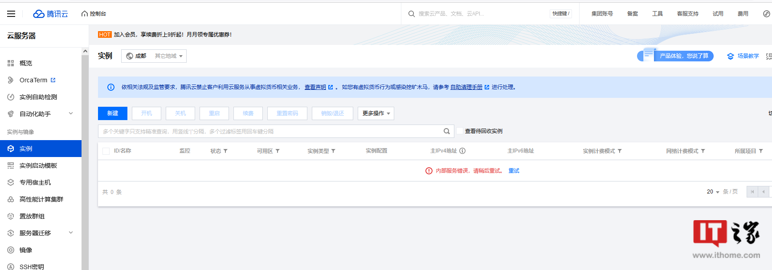Click 重试 retry link

point(514,171)
